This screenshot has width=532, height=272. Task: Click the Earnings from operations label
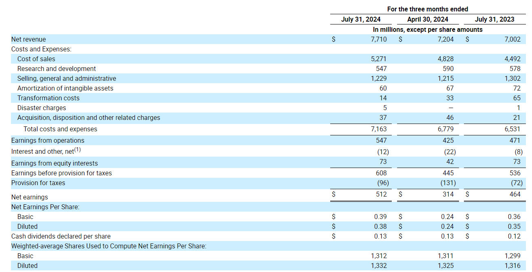[x=48, y=141]
